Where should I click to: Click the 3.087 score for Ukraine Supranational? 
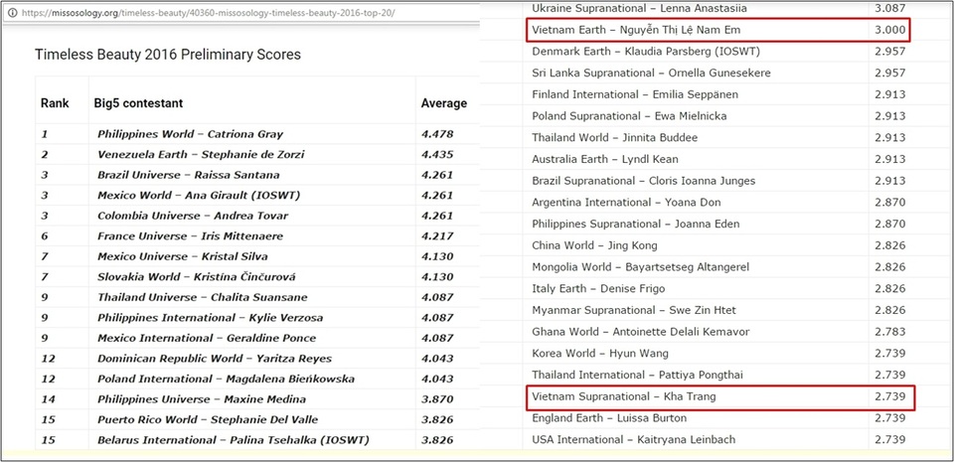890,9
